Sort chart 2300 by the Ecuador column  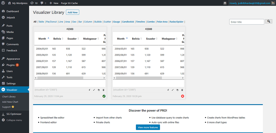click(x=151, y=39)
